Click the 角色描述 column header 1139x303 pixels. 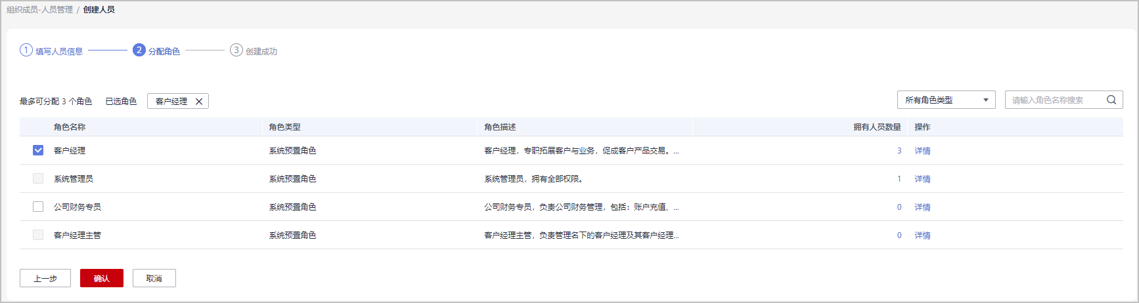coord(500,127)
